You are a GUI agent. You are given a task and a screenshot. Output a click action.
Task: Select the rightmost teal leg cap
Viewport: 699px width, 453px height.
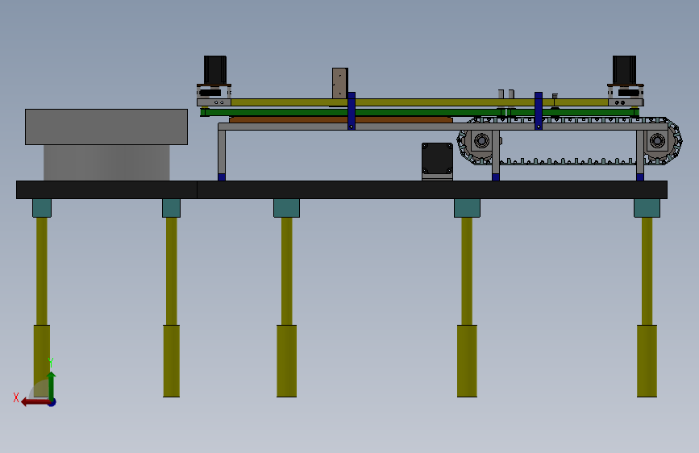pos(647,208)
